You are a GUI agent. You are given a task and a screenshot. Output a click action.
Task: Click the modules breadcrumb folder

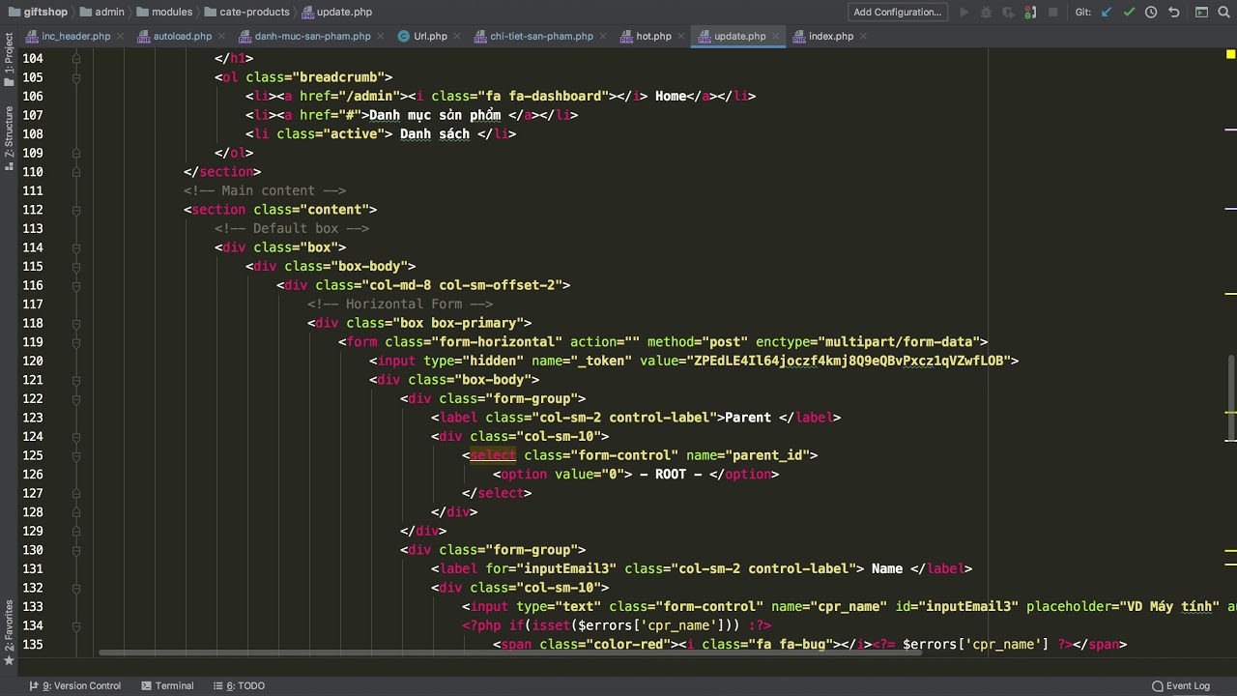coord(164,13)
